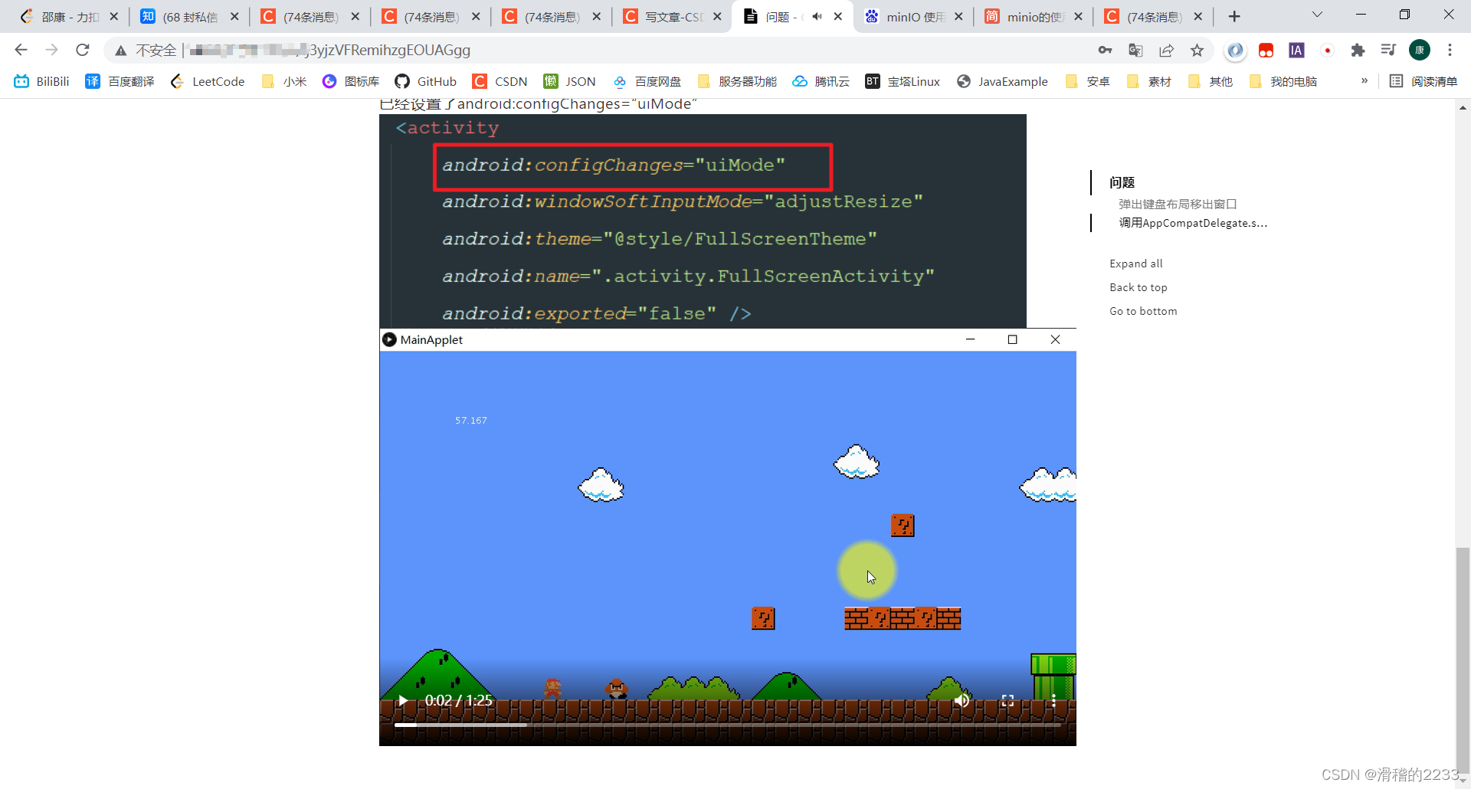The width and height of the screenshot is (1471, 789).
Task: Open the video more options menu
Action: click(1053, 700)
